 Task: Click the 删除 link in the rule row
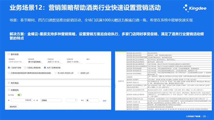pyautogui.click(x=104, y=101)
